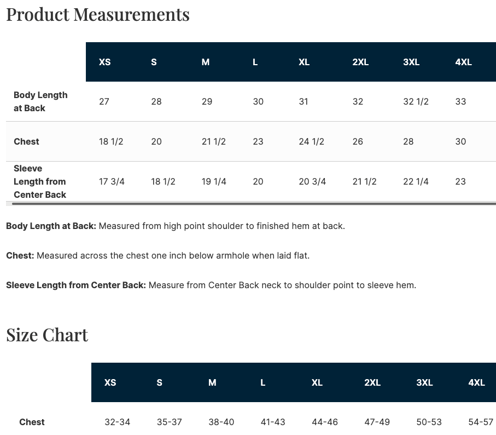This screenshot has height=435, width=496.
Task: Click the sleeve length value 17 3/4
Action: tap(112, 181)
